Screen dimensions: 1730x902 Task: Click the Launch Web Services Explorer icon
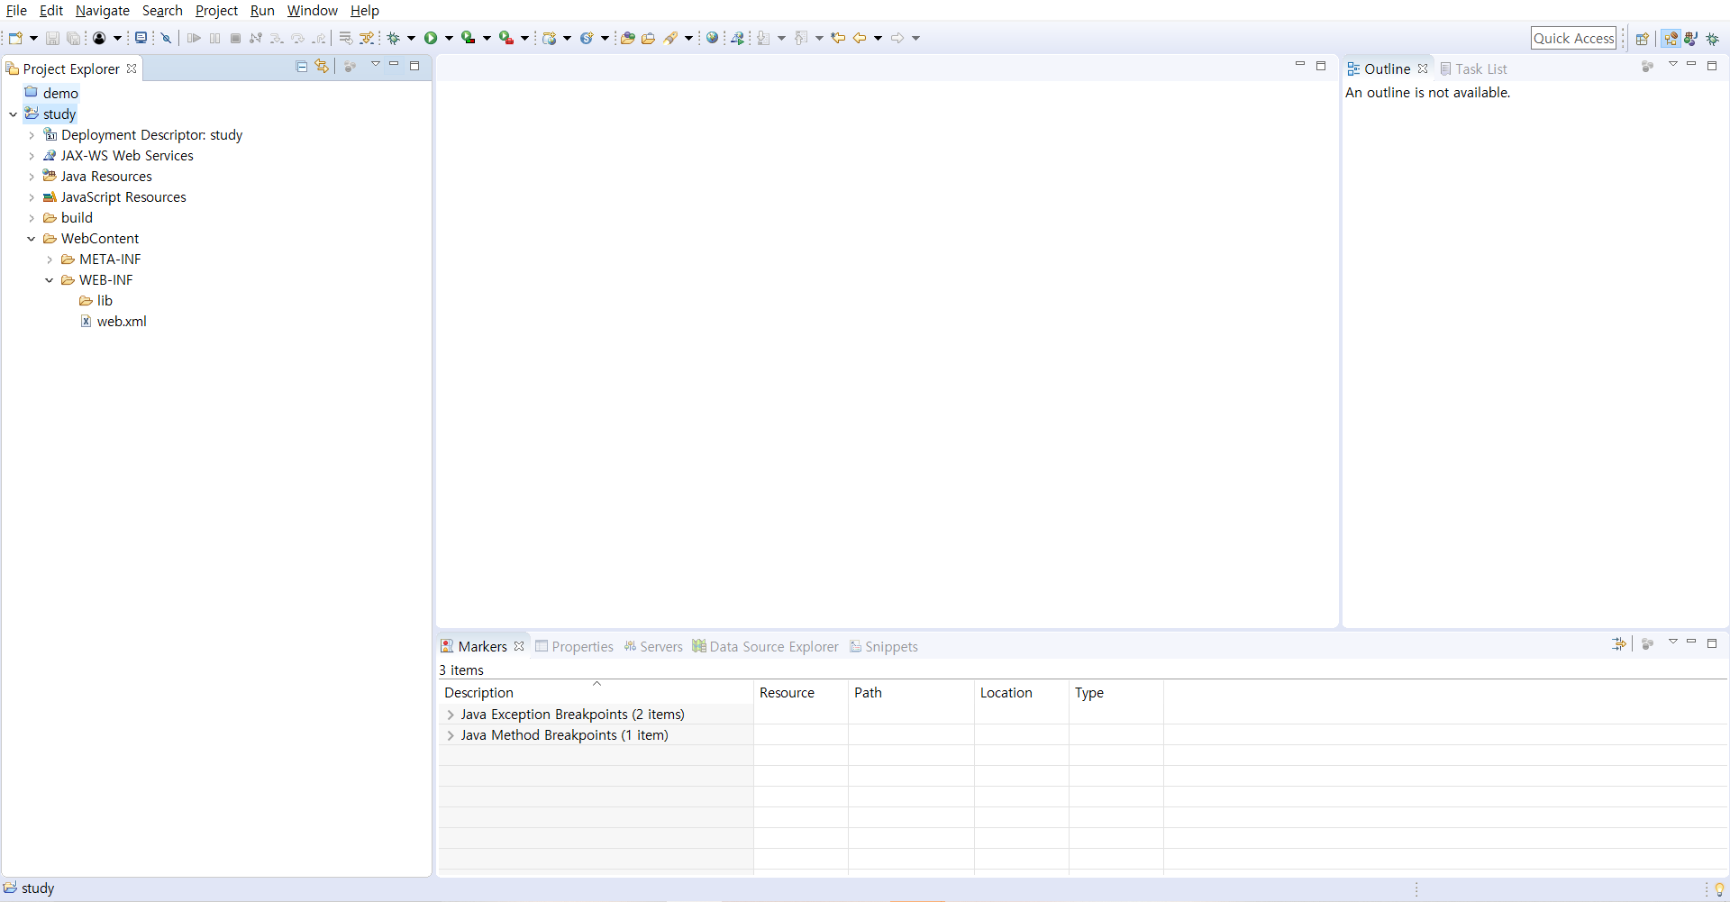[x=737, y=38]
